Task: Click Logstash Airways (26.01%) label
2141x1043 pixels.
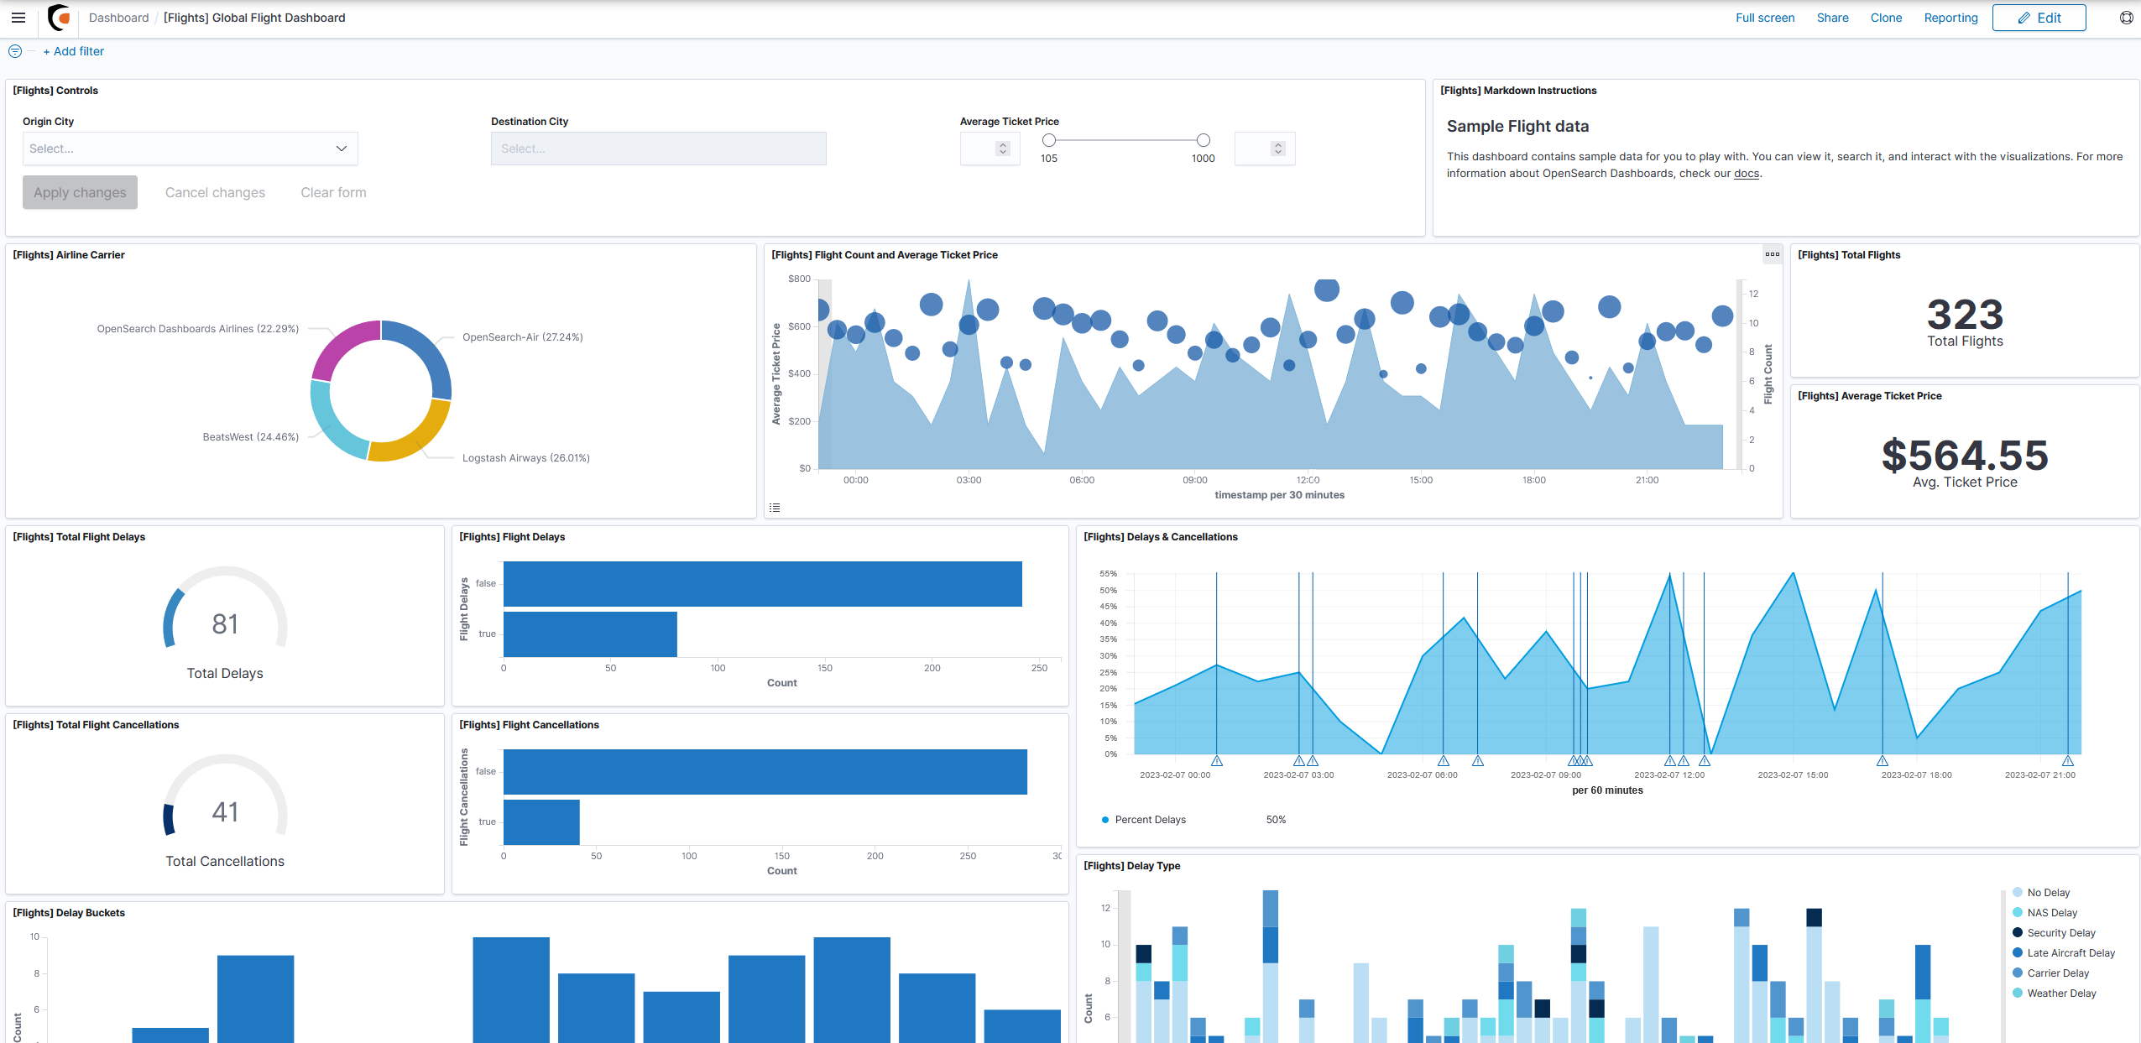Action: point(526,458)
